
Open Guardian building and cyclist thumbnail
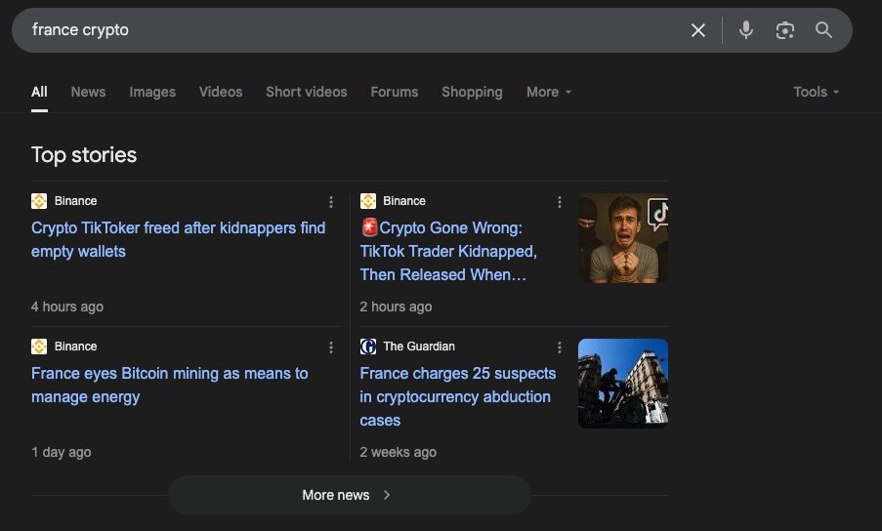[623, 384]
